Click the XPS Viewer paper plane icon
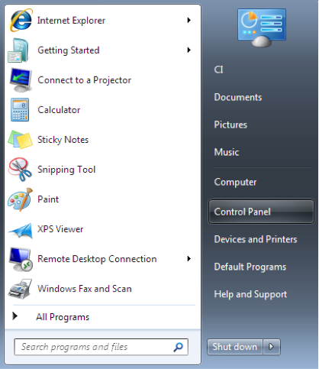The width and height of the screenshot is (319, 369). [x=21, y=230]
